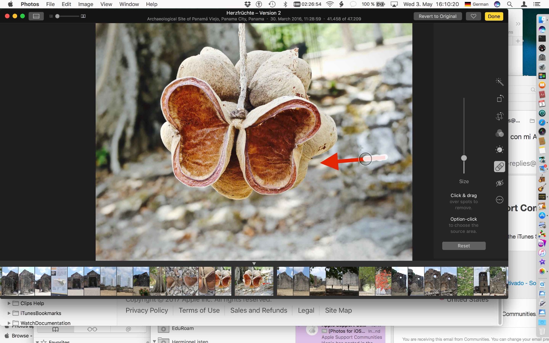Expand the Clips Help folder
549x343 pixels.
coord(9,303)
